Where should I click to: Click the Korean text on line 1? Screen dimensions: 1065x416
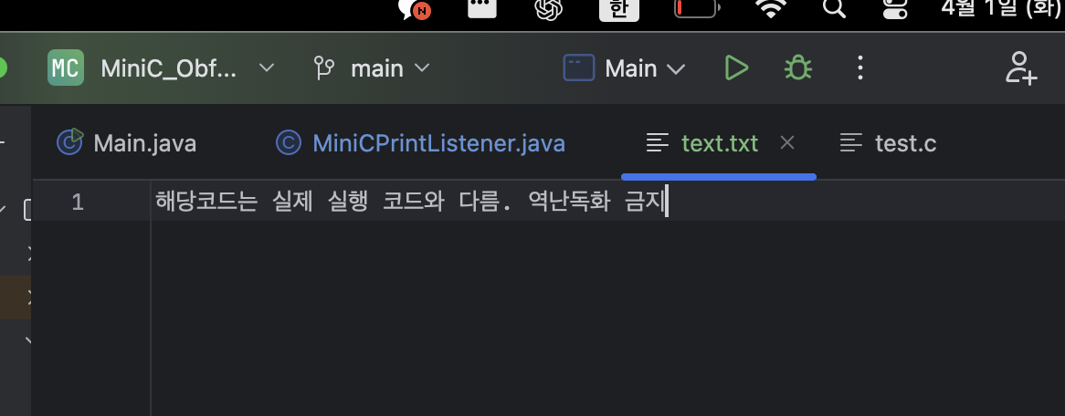[409, 203]
